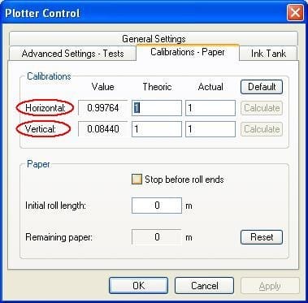Click the Horizontal Actual input field
This screenshot has width=308, height=303.
coord(210,108)
